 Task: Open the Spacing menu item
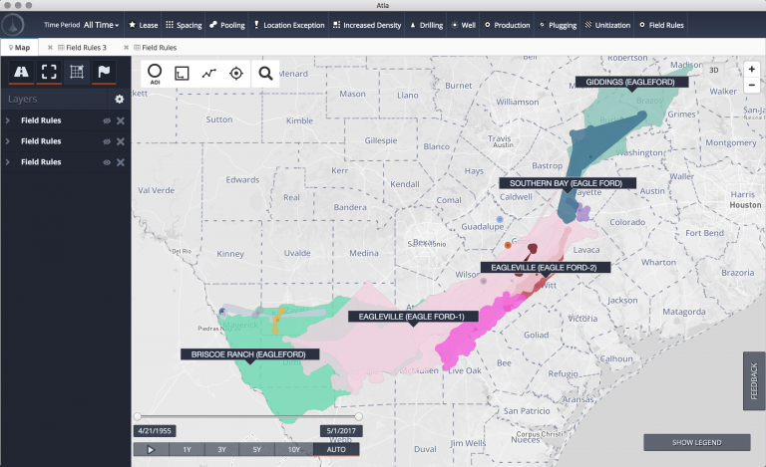(184, 25)
